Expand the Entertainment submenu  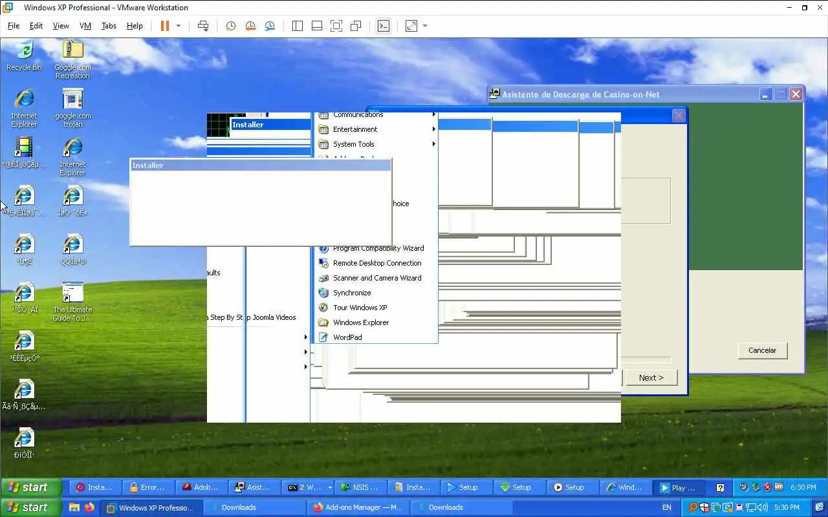(375, 129)
